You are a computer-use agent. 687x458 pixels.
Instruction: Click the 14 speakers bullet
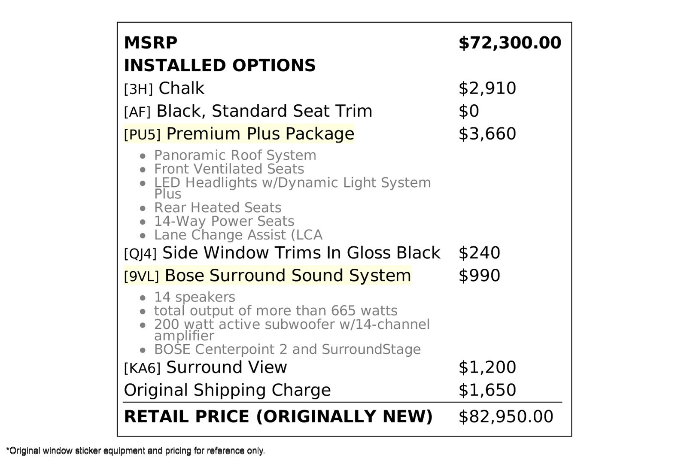click(194, 297)
